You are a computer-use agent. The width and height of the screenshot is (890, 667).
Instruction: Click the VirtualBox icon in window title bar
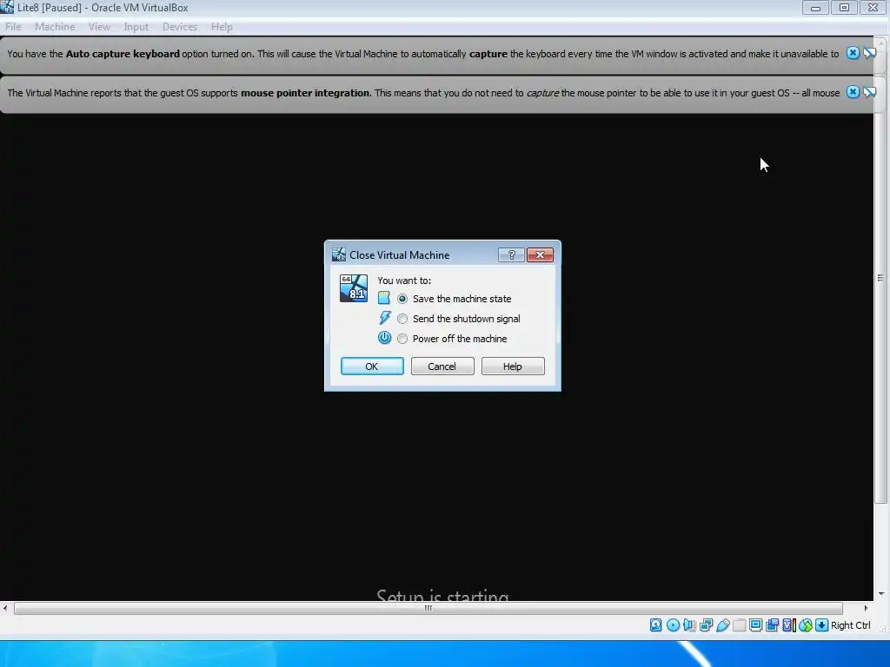click(x=7, y=7)
